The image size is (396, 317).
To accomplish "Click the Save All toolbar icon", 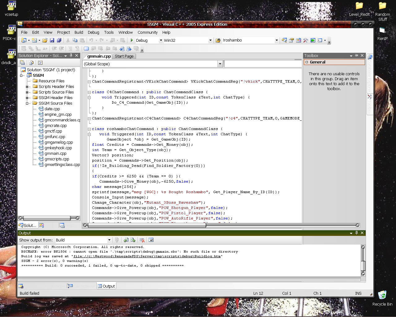I will pyautogui.click(x=59, y=40).
